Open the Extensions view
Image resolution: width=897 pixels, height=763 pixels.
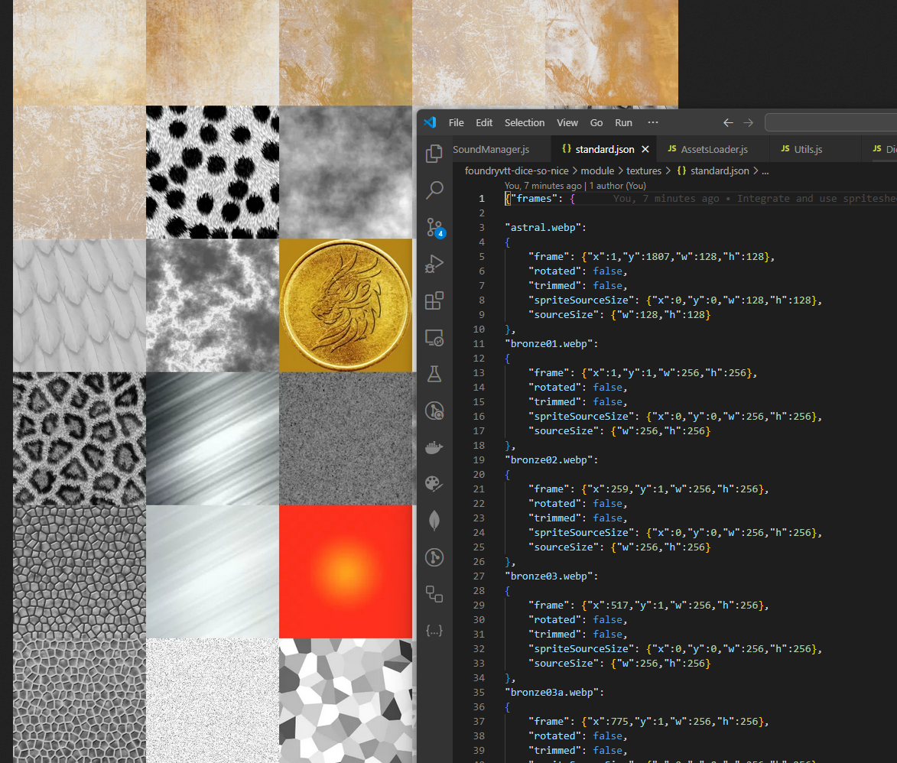(434, 300)
